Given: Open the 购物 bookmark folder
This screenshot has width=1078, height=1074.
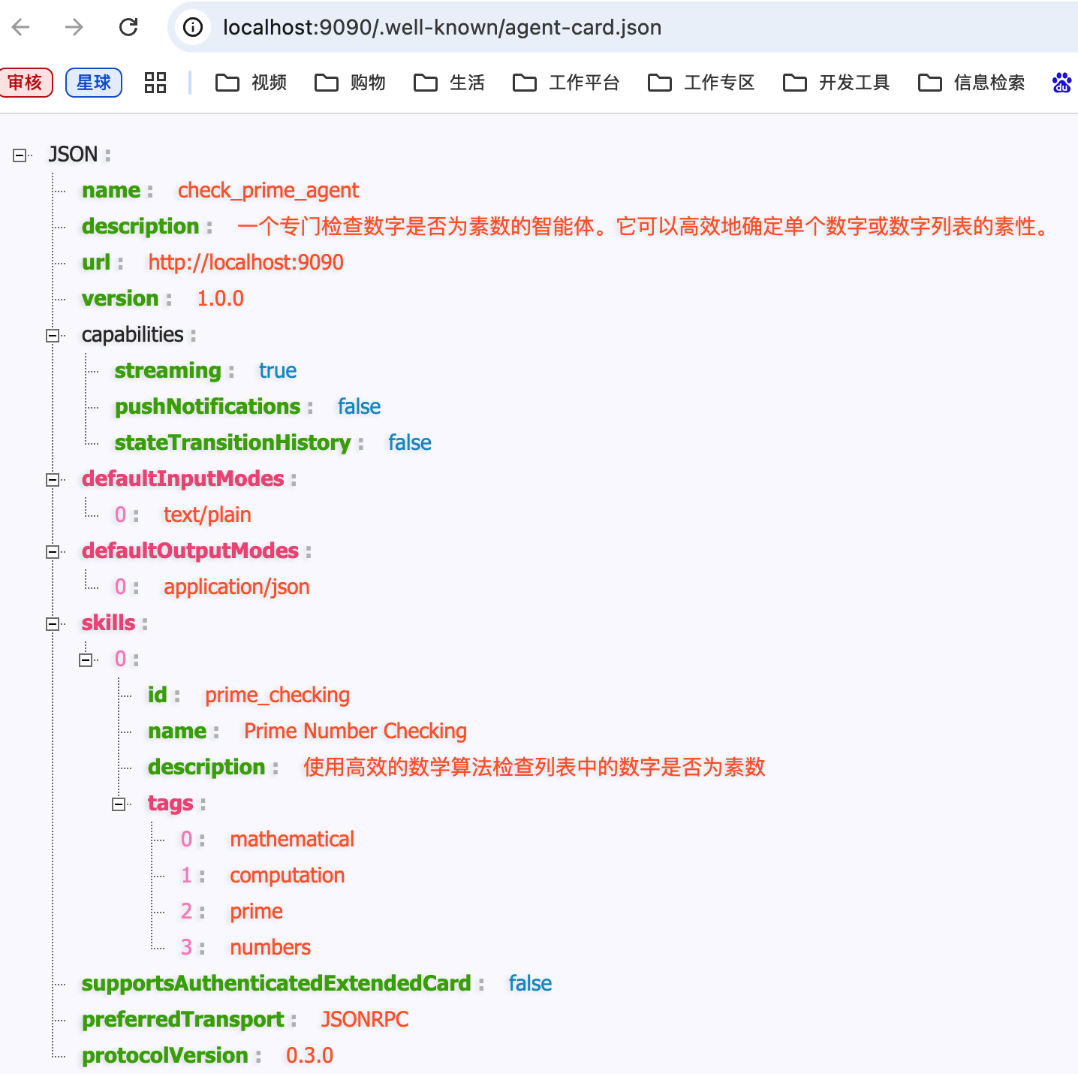Looking at the screenshot, I should [350, 83].
